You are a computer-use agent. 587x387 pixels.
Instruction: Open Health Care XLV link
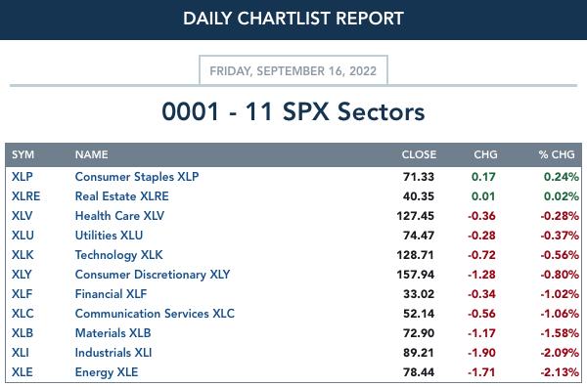click(119, 216)
